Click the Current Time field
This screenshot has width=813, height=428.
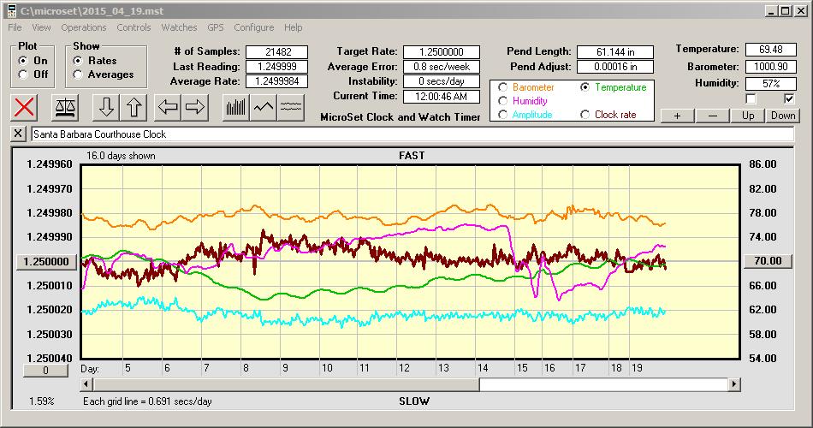pyautogui.click(x=442, y=96)
